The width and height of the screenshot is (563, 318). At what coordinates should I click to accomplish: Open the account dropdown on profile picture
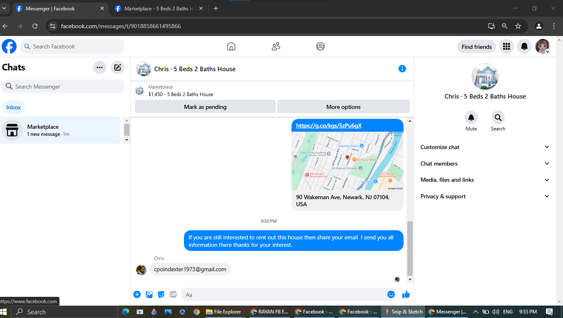[x=542, y=46]
